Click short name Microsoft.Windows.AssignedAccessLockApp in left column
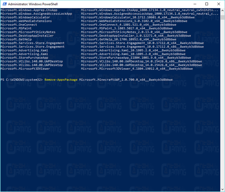 click(x=36, y=14)
